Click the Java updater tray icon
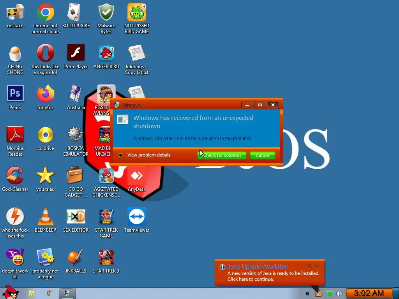This screenshot has width=399, height=299. (318, 294)
